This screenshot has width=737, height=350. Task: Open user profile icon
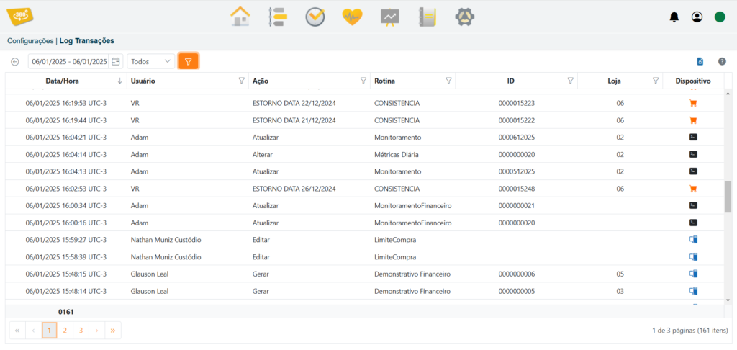697,17
